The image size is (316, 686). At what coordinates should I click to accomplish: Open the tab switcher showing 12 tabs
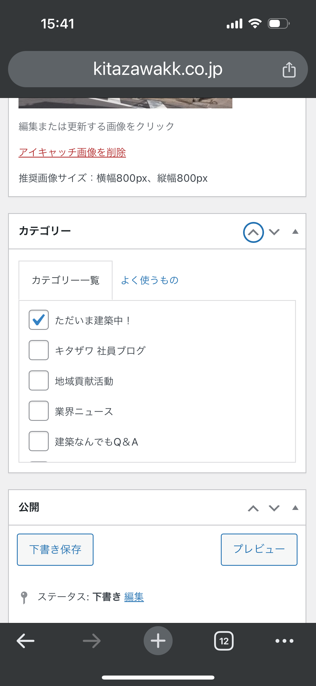tap(224, 641)
